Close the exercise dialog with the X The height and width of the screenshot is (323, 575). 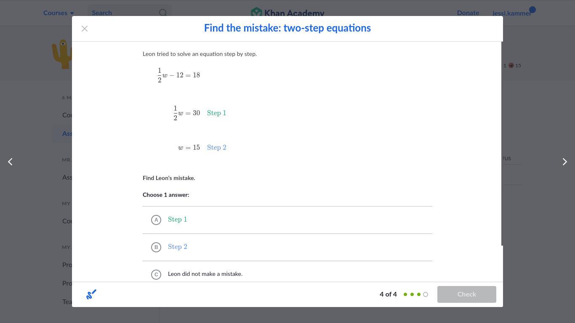click(x=85, y=29)
